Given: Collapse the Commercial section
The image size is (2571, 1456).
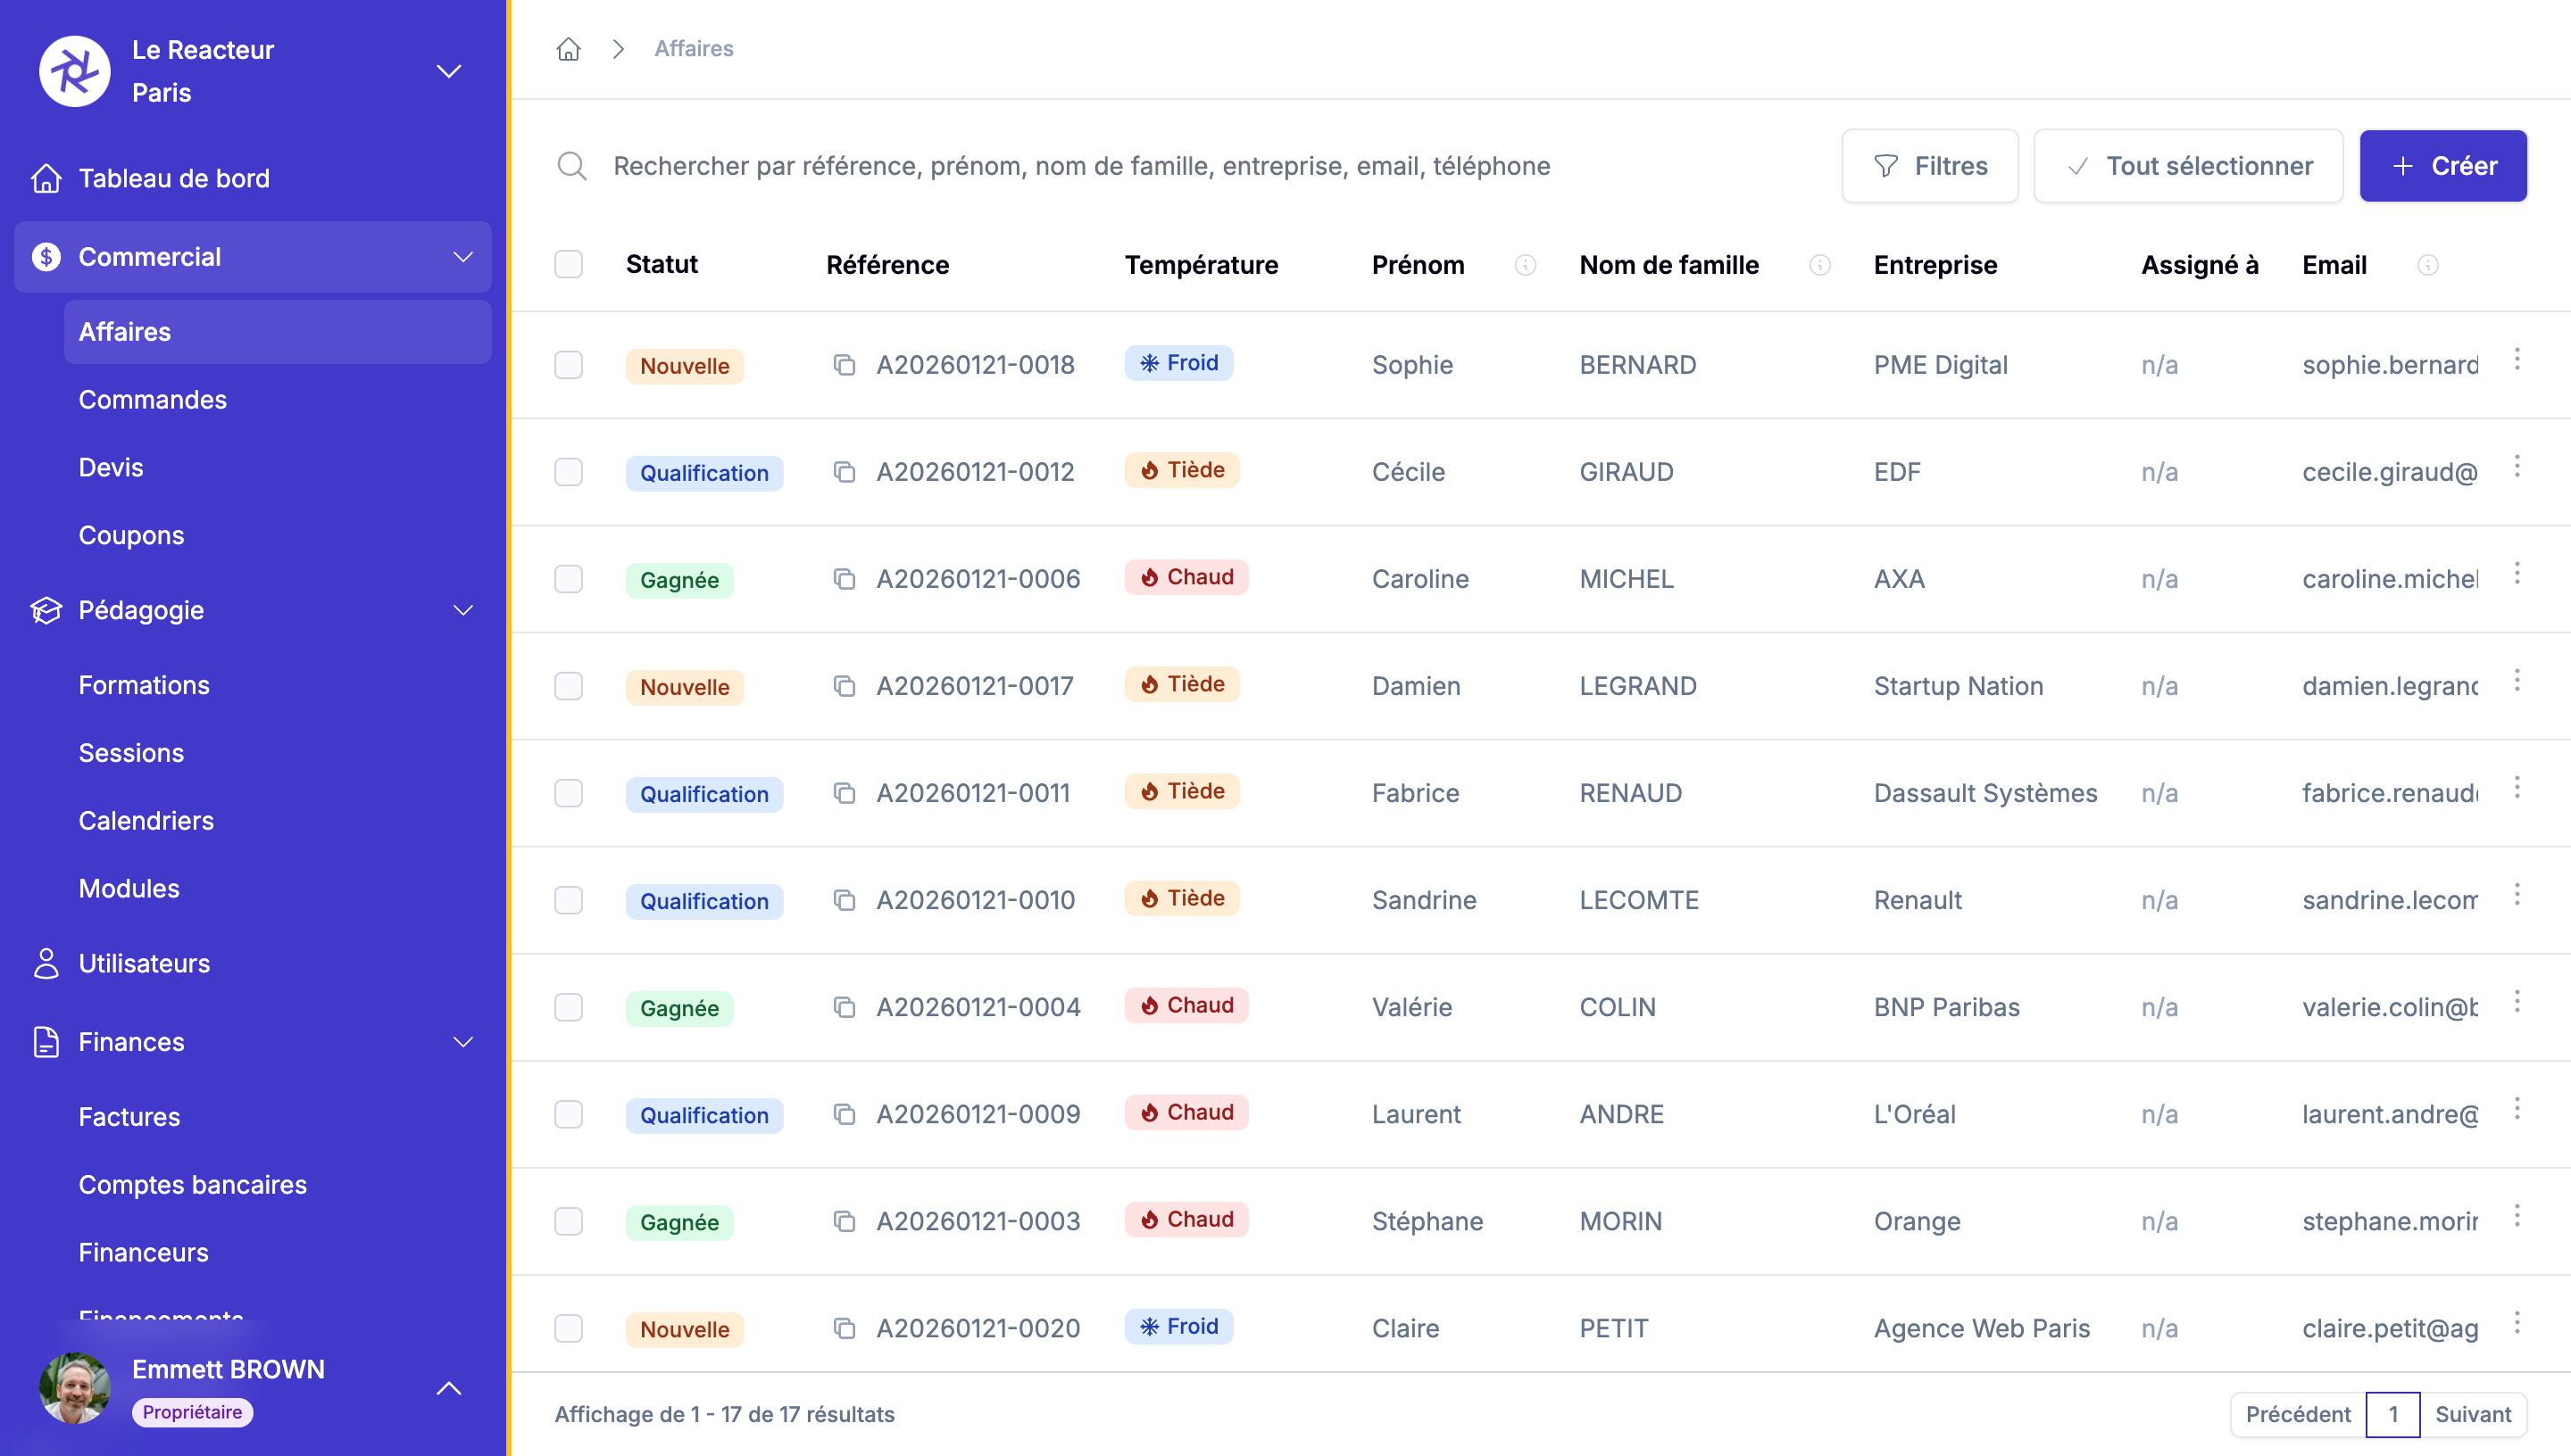Looking at the screenshot, I should 463,257.
